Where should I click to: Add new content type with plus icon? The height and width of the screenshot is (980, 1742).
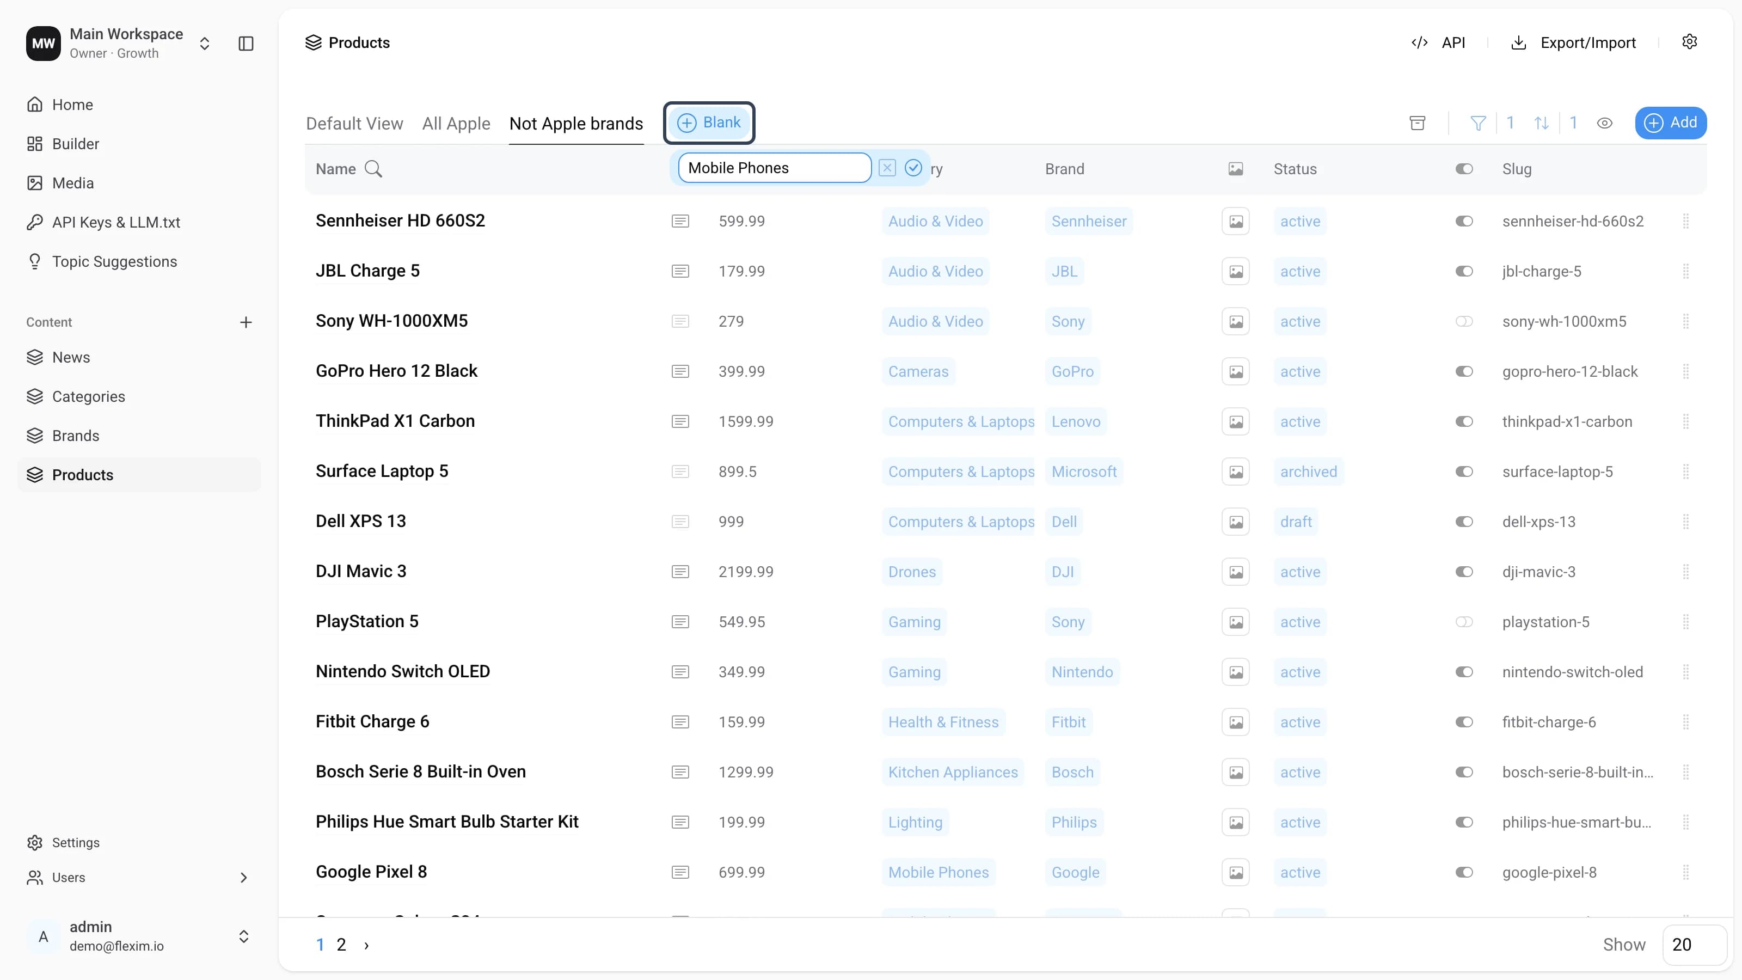[x=246, y=322]
